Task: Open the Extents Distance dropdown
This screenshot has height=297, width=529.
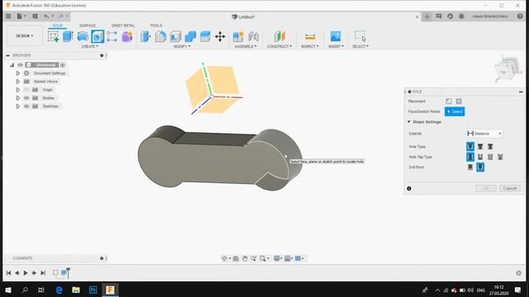Action: [484, 134]
